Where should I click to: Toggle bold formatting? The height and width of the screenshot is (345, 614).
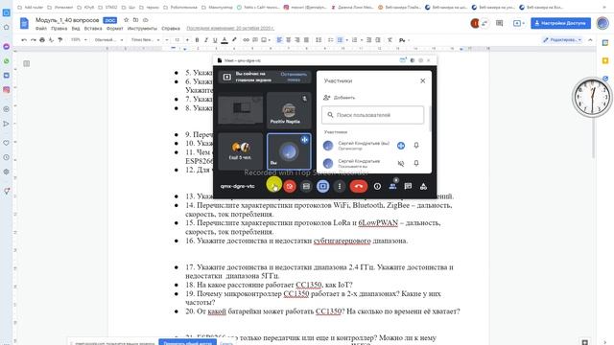[x=197, y=40]
